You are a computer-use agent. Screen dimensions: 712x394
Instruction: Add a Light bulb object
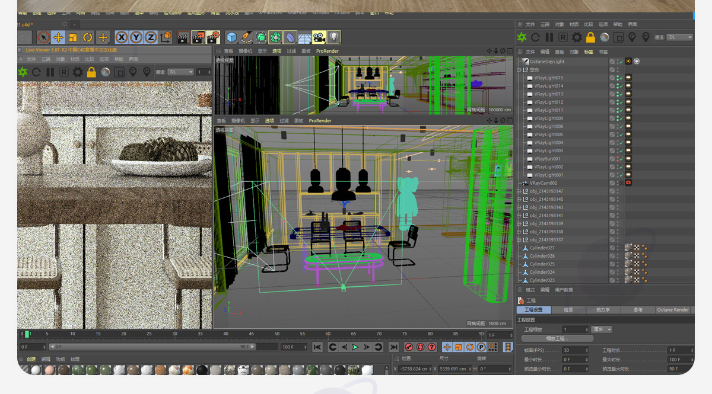(334, 37)
